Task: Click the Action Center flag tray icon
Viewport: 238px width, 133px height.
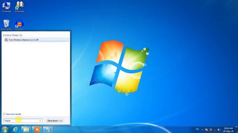Action: click(x=206, y=130)
